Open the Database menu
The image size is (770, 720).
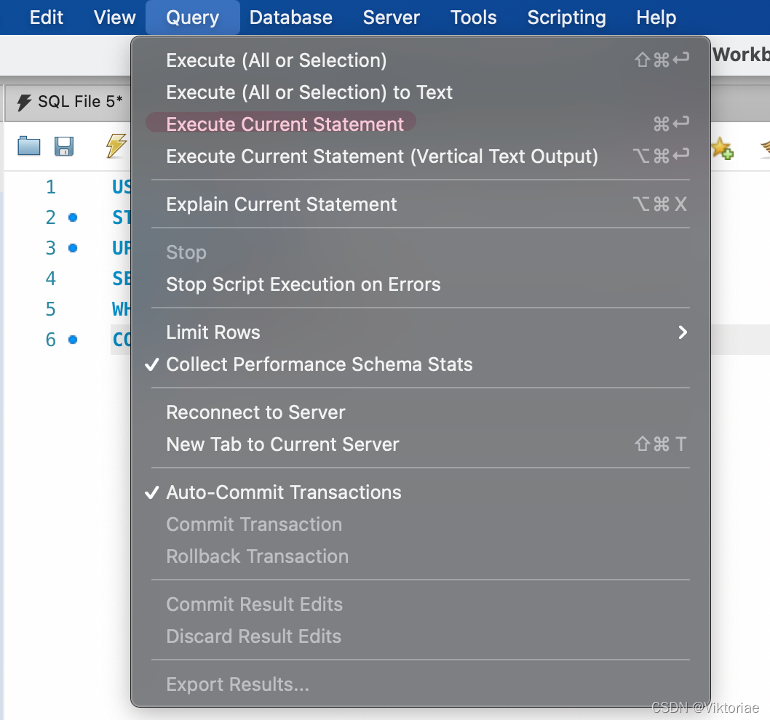click(x=290, y=17)
